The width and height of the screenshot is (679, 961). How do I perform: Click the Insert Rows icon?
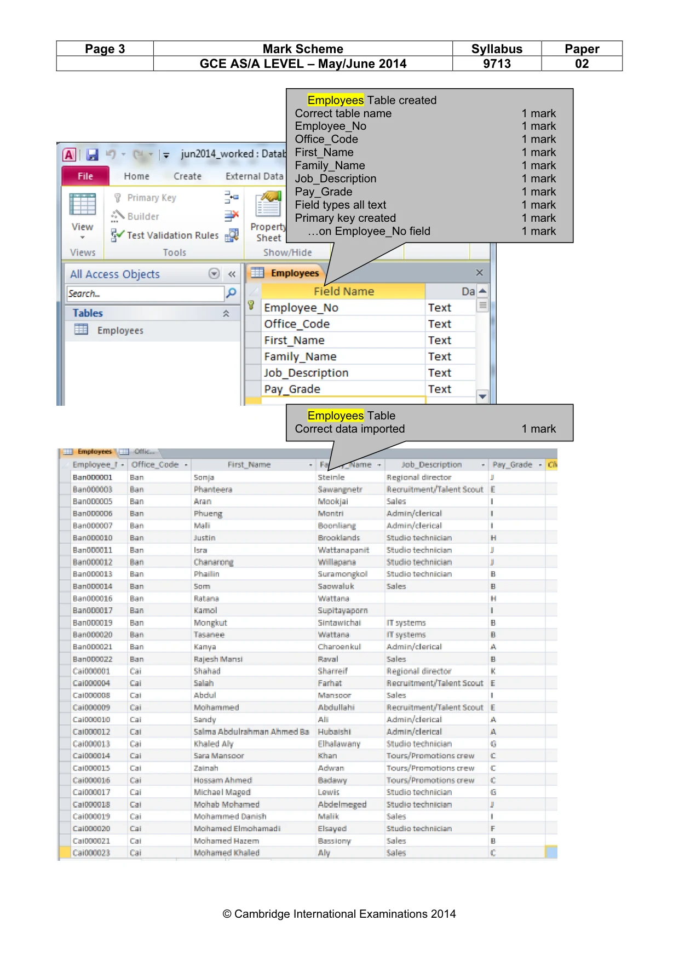click(232, 197)
